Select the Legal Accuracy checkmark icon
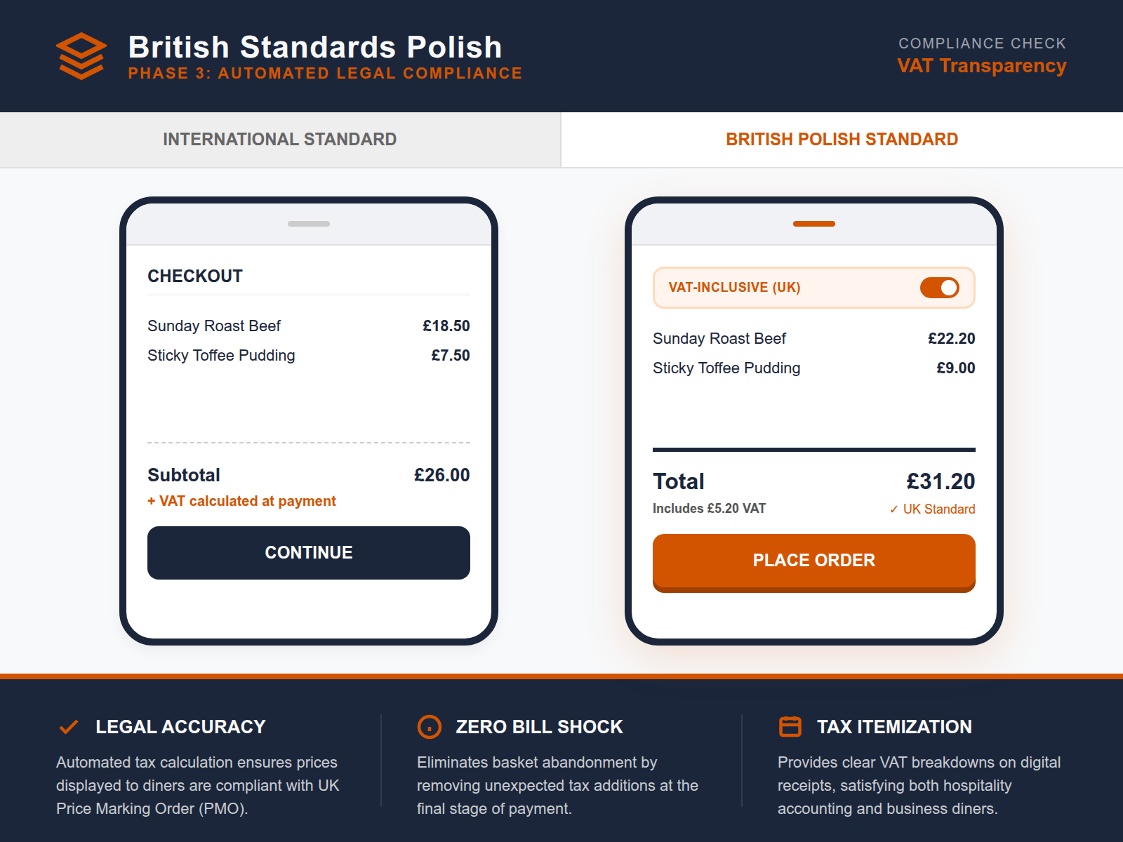The width and height of the screenshot is (1123, 842). point(68,727)
